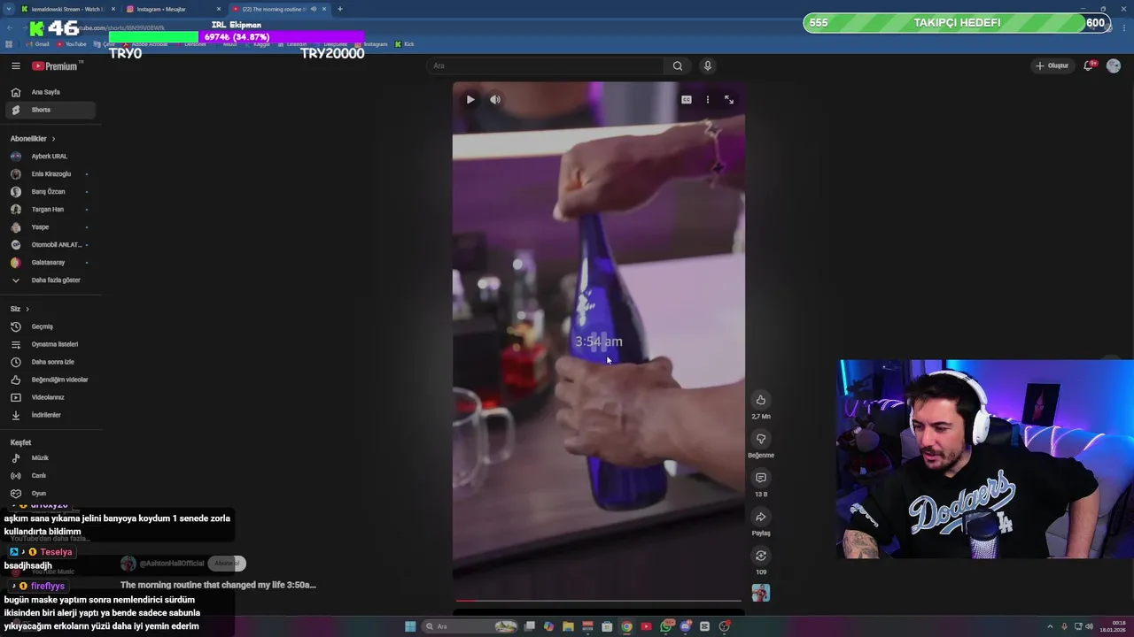Start voice search with microphone icon

click(707, 65)
